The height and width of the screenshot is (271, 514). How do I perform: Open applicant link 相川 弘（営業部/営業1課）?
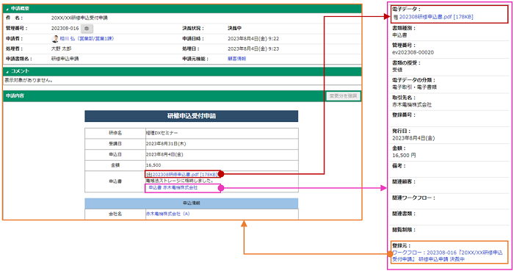pos(87,39)
